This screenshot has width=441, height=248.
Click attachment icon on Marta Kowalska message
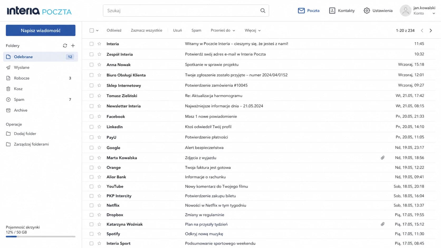click(382, 158)
